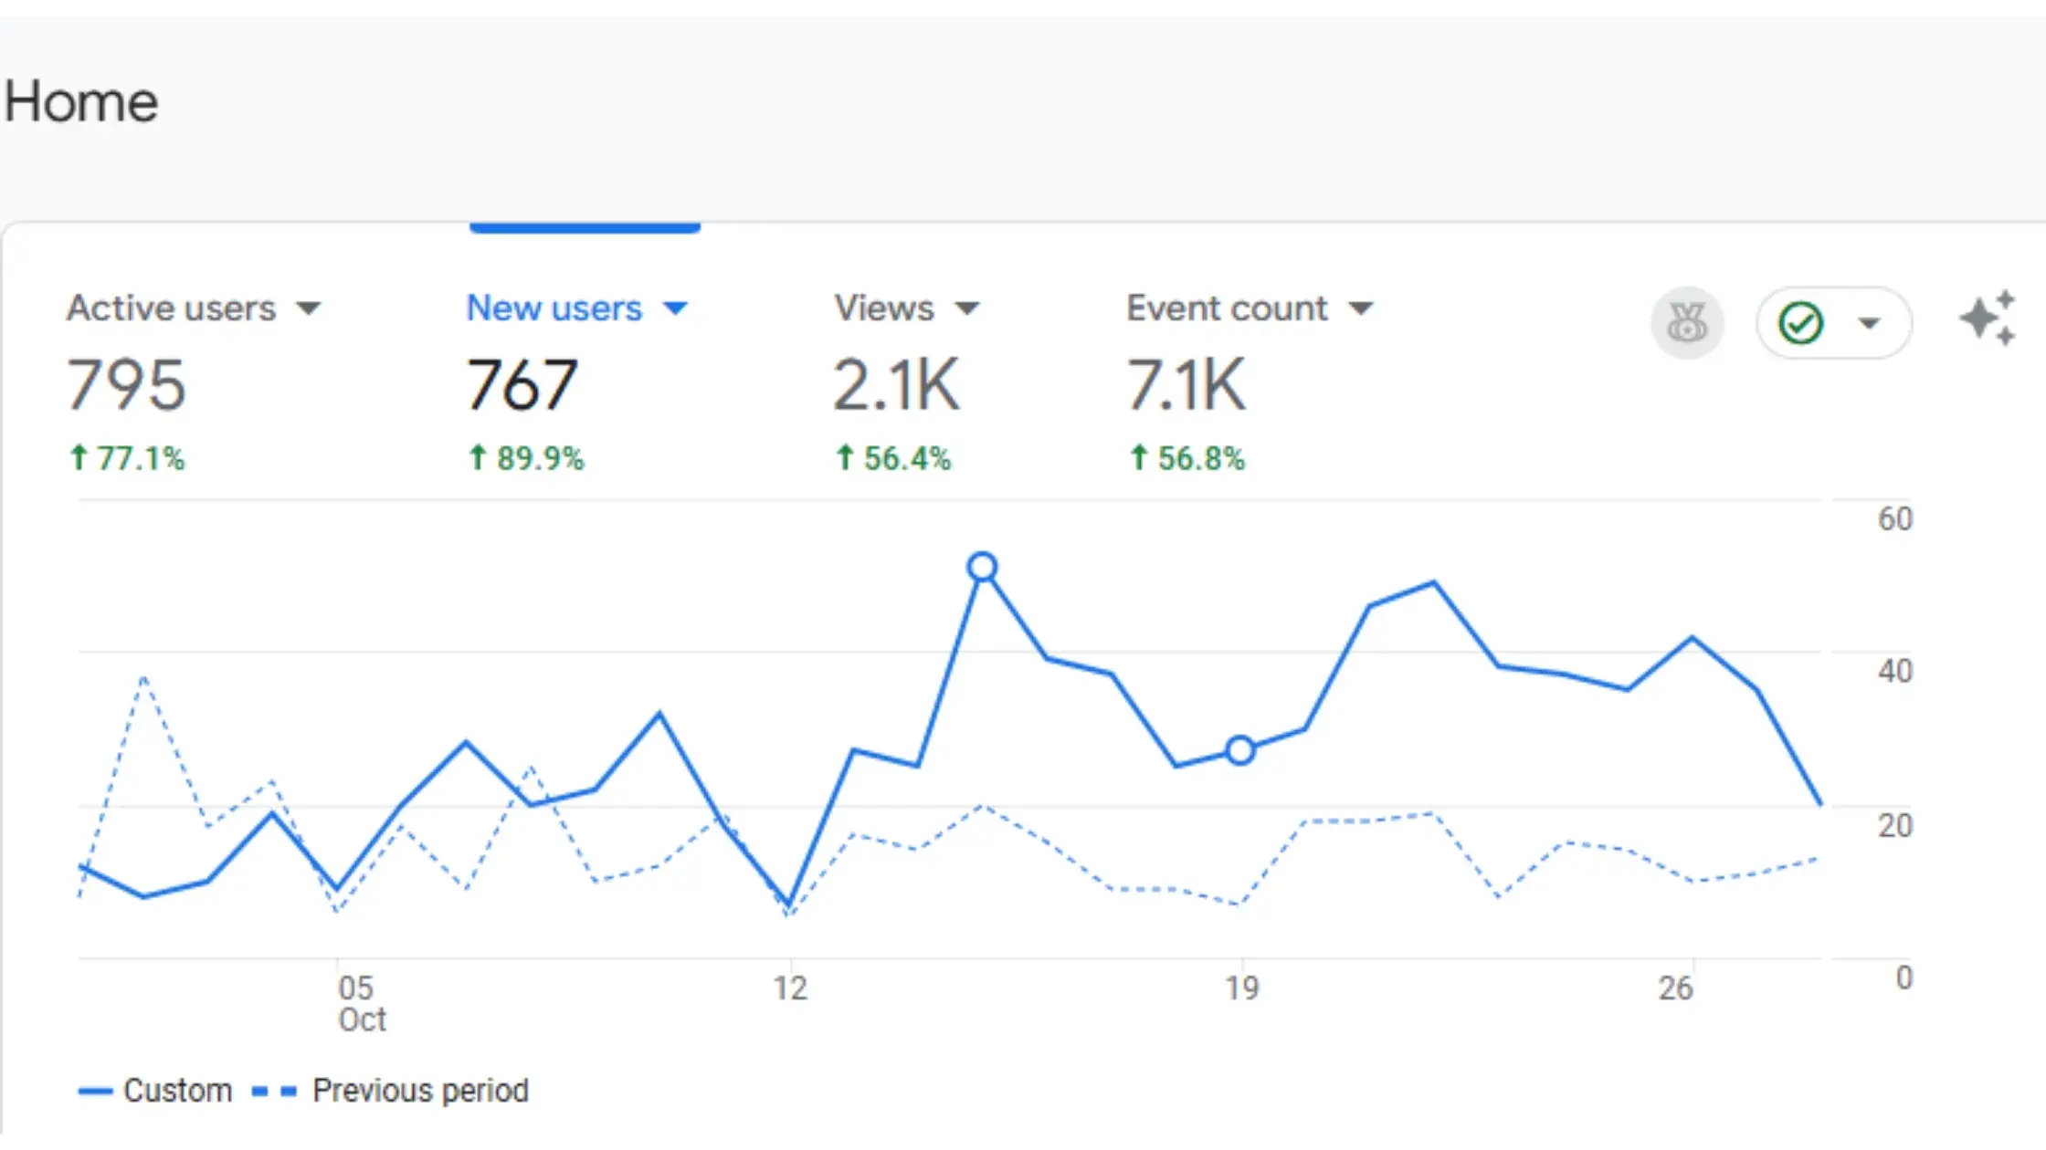Viewport: 2046px width, 1150px height.
Task: Click the green data quality checkmark icon
Action: (x=1801, y=322)
